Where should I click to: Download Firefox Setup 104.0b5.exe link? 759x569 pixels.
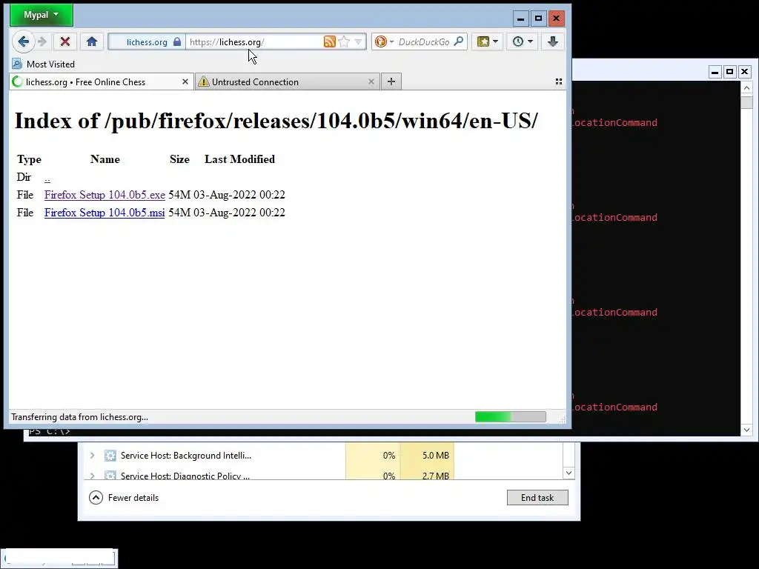click(105, 195)
